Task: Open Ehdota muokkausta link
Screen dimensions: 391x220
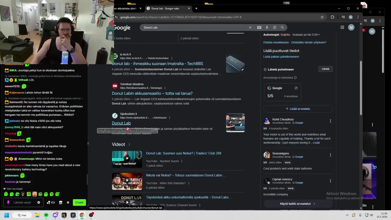Action: pos(276,42)
